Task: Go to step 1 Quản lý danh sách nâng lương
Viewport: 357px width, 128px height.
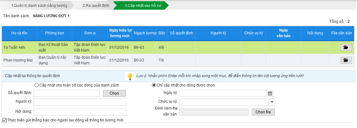Action: click(39, 6)
